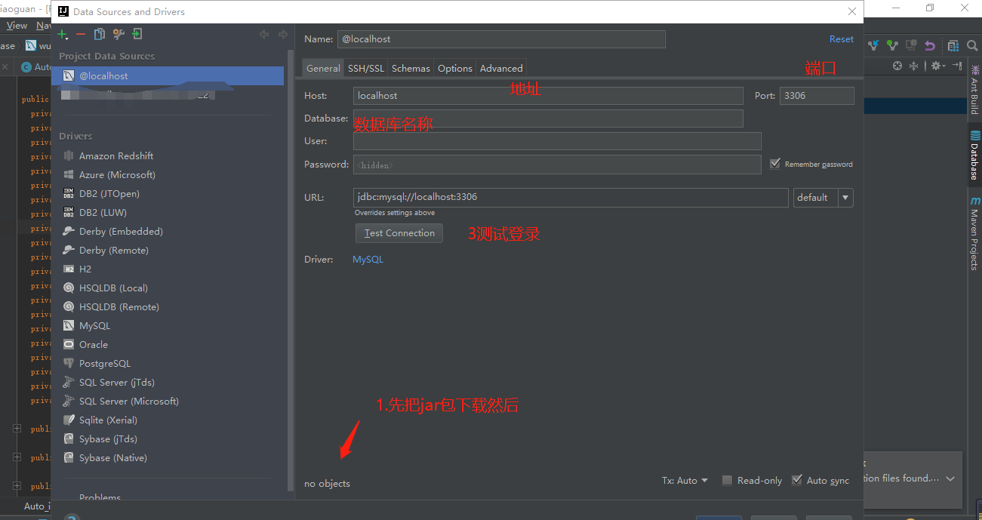Screen dimensions: 982x520
Task: Click Commit Changes icon in IDE toolbar
Action: 892,45
